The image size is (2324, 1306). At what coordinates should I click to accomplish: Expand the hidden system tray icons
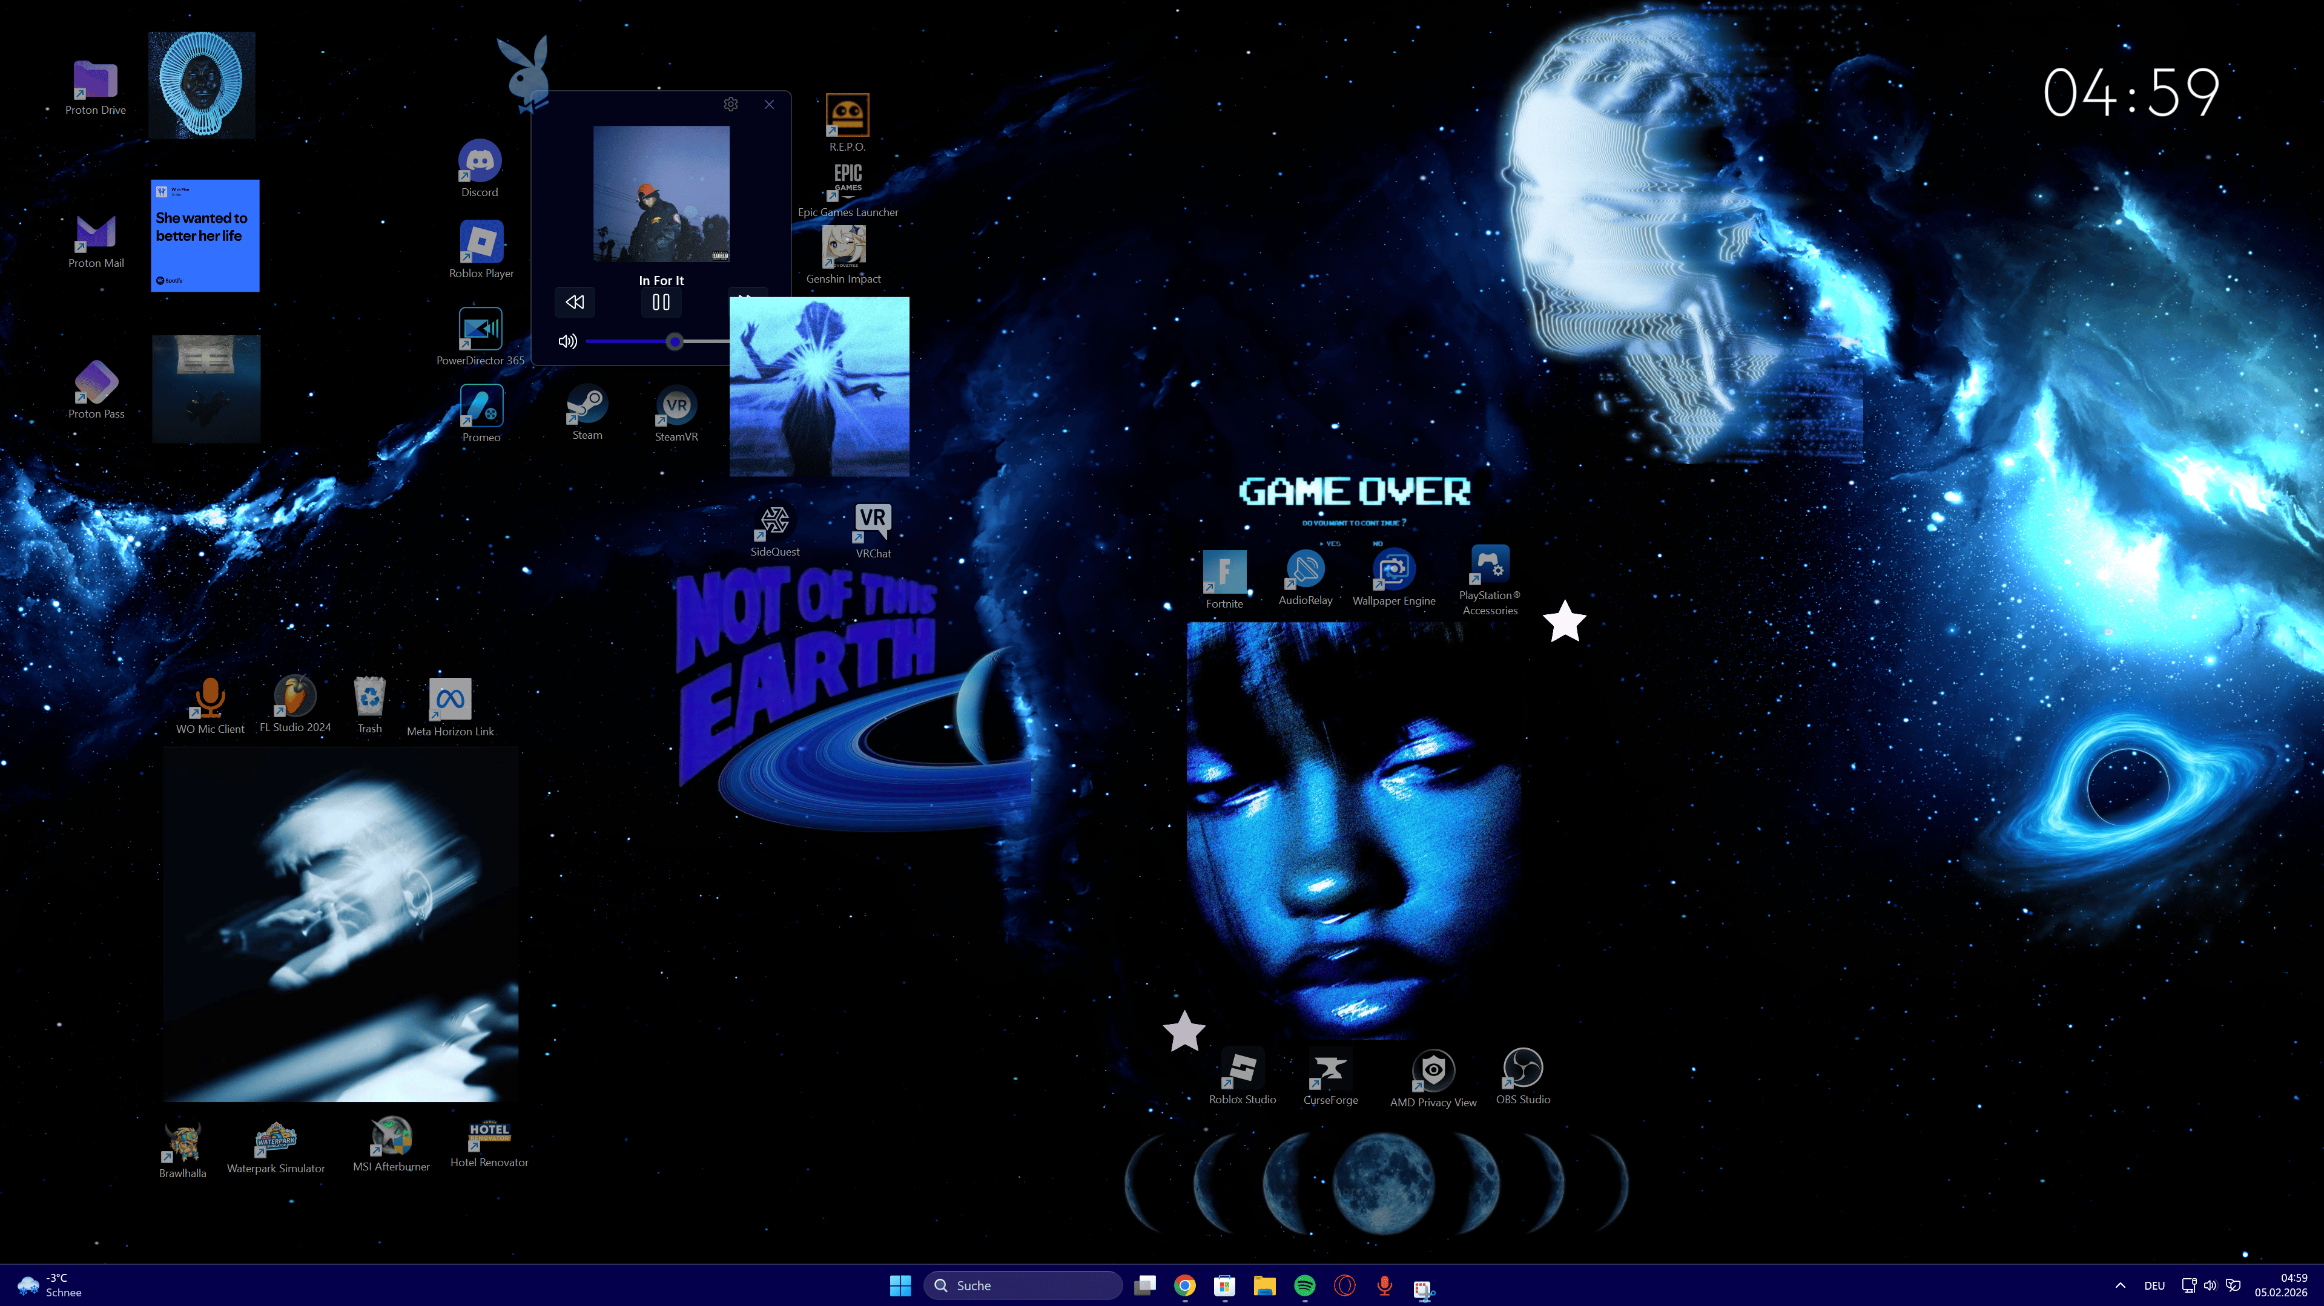click(2120, 1285)
